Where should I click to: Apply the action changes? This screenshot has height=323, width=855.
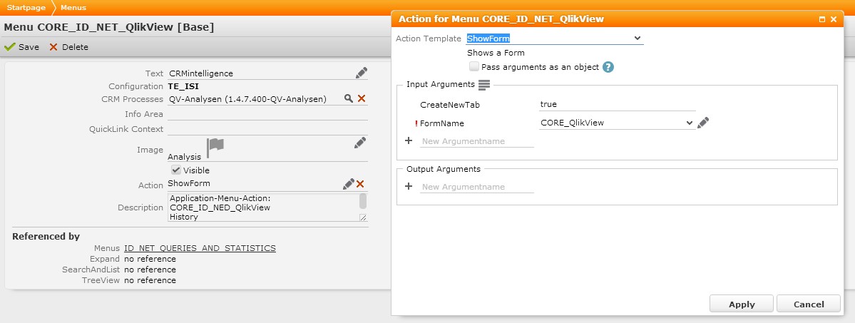(742, 304)
